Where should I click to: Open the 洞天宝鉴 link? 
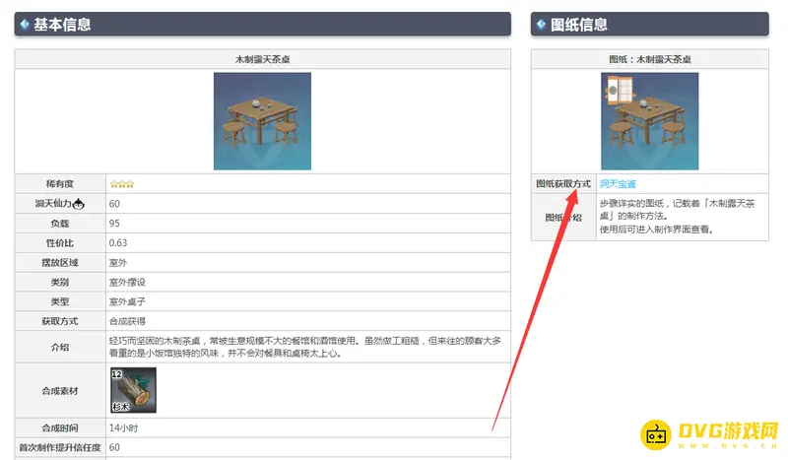tap(618, 183)
